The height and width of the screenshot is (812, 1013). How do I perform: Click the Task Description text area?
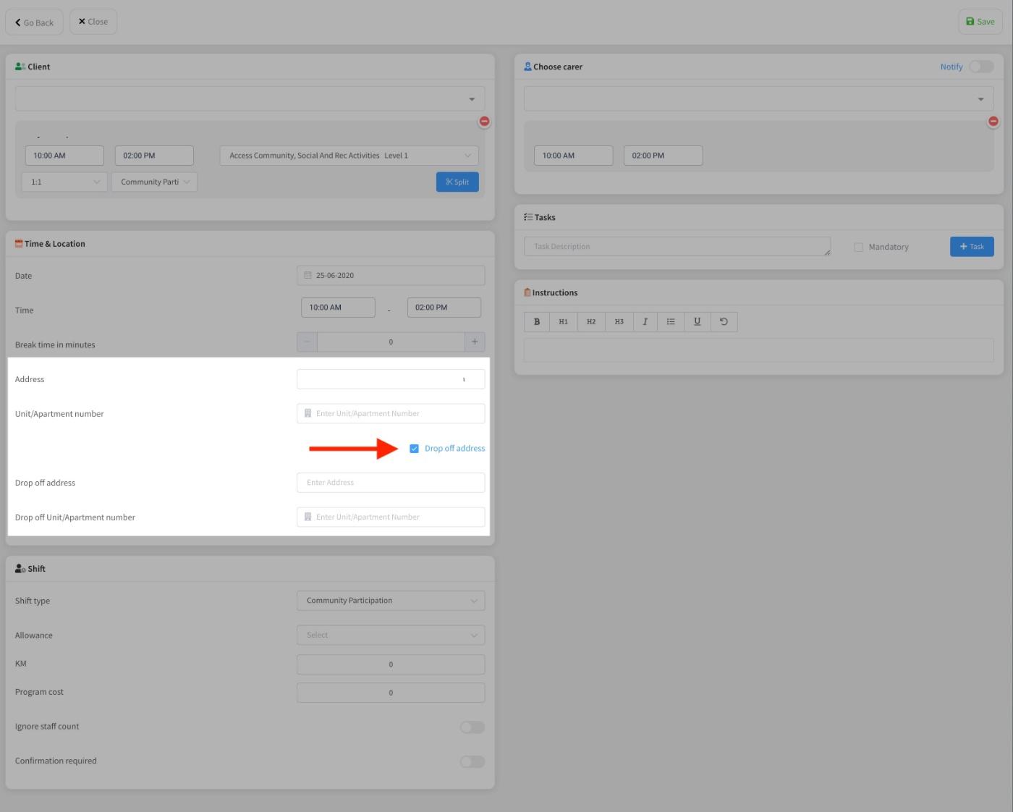point(677,247)
